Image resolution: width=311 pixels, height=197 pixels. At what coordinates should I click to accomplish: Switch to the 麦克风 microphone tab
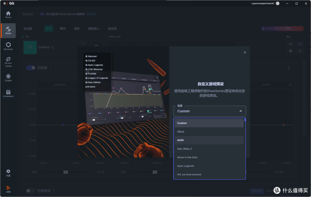[x=112, y=28]
